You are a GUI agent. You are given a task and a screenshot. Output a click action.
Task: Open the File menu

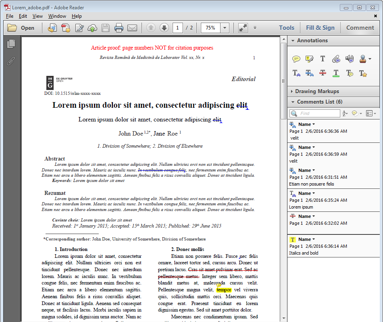pyautogui.click(x=10, y=16)
